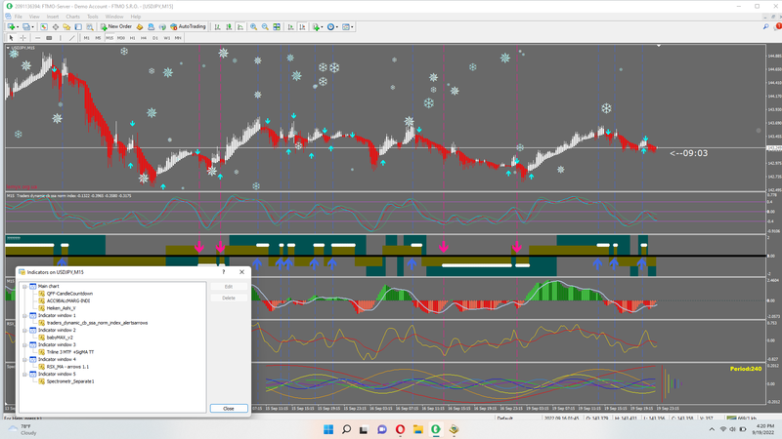This screenshot has height=439, width=782.
Task: Click the help question mark in dialog
Action: 223,272
